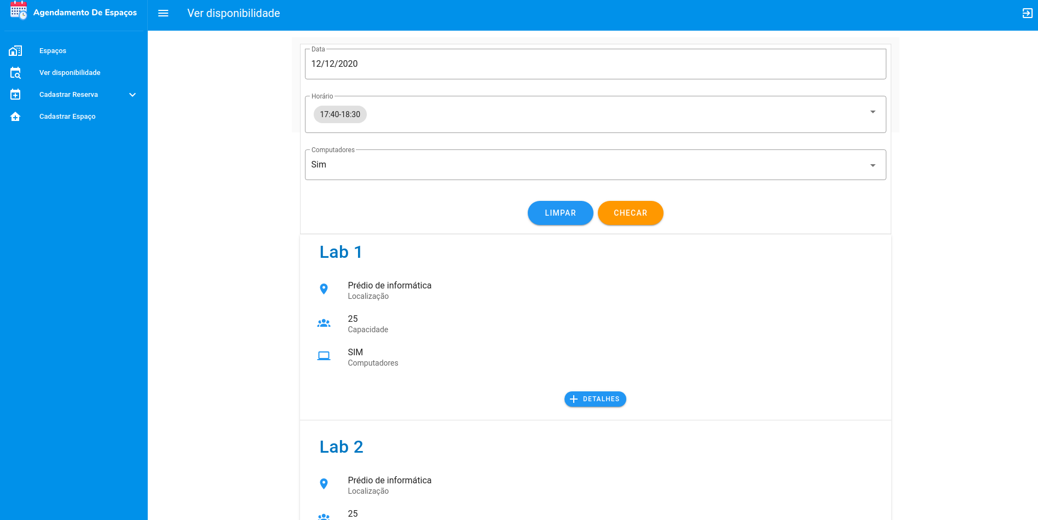Click the Espaços building icon in the sidebar
Viewport: 1038px width, 520px height.
[x=15, y=51]
